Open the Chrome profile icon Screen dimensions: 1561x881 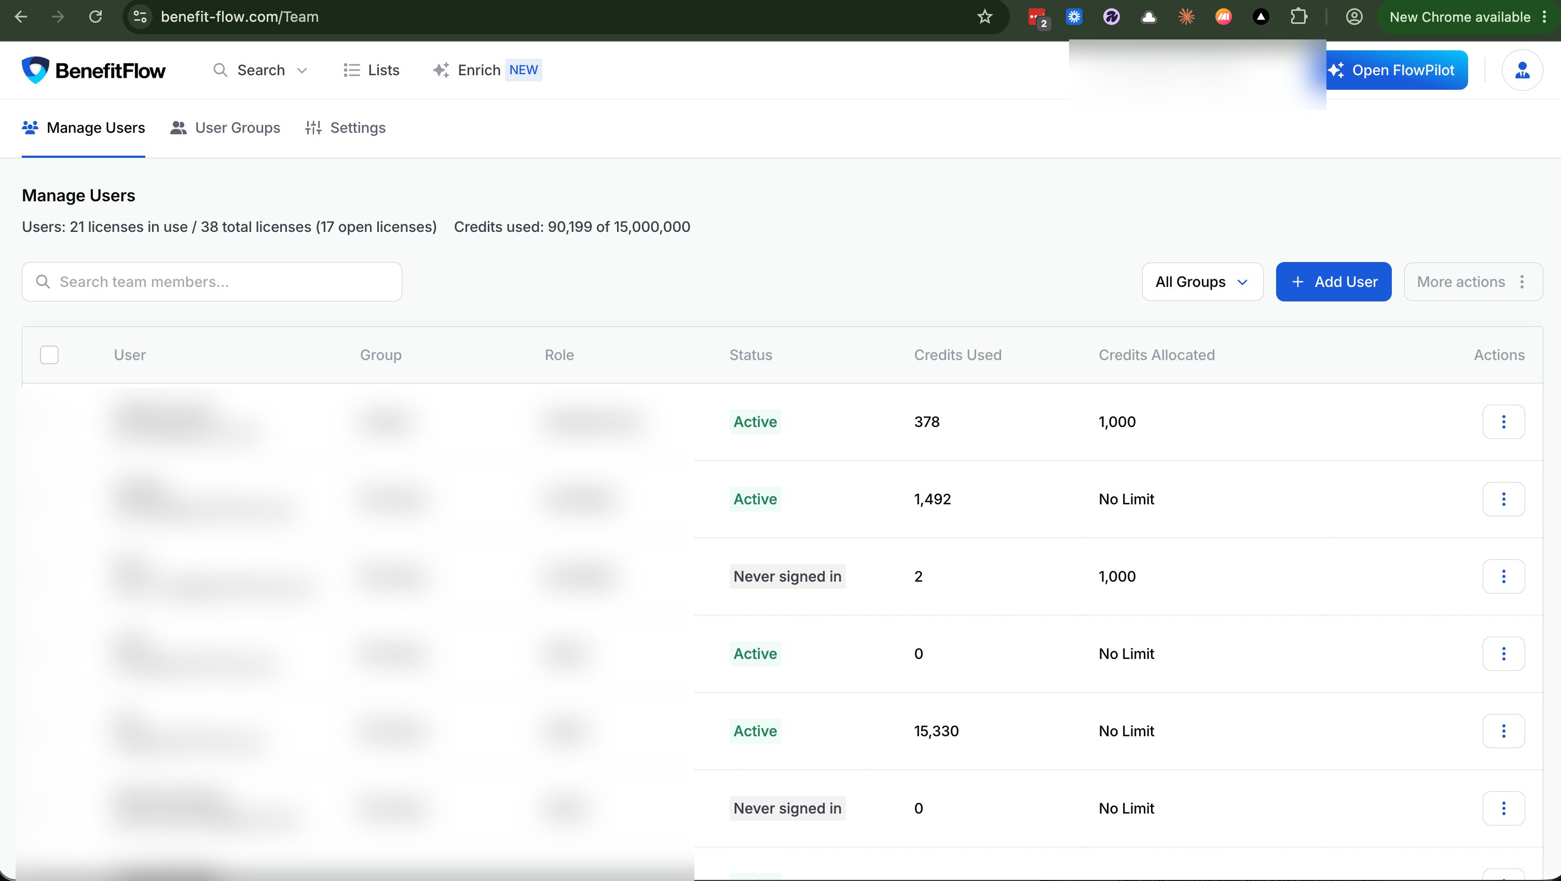pos(1354,17)
